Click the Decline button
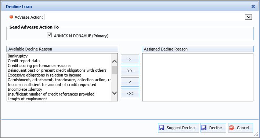This screenshot has height=138, width=260. pos(213,128)
